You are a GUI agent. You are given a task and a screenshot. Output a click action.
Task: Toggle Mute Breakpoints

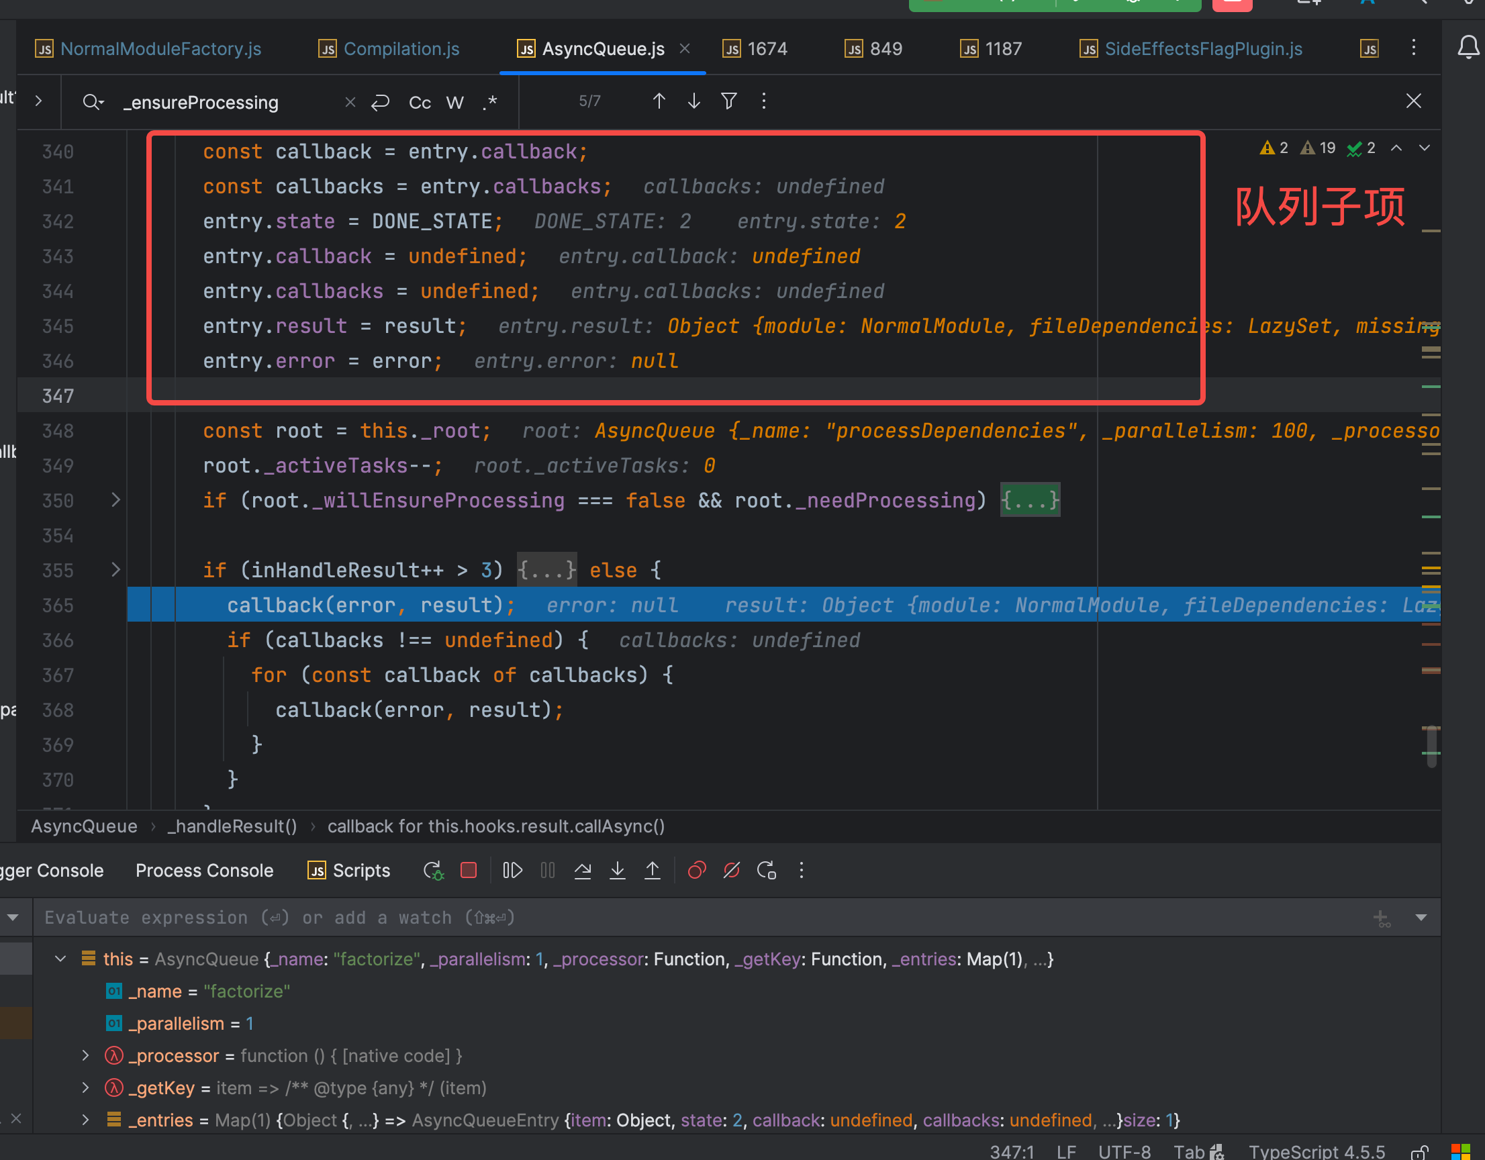coord(732,871)
